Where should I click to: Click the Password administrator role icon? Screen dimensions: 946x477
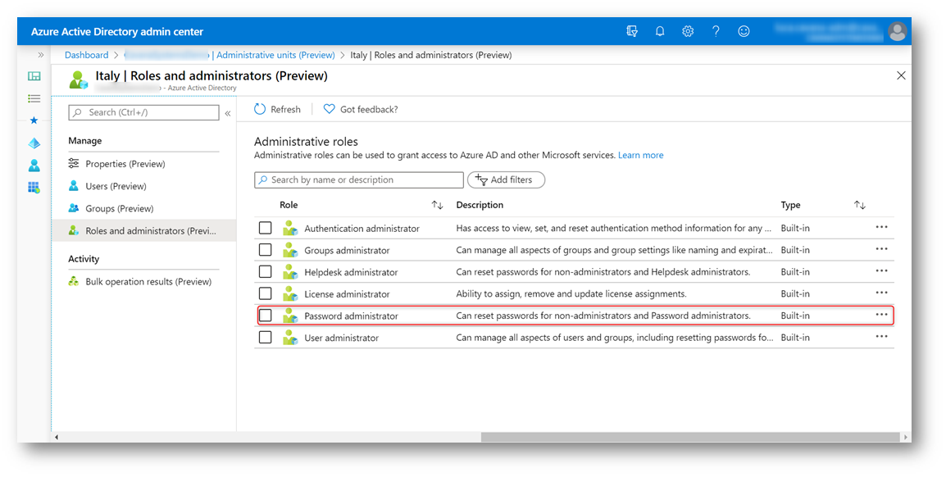pos(290,316)
